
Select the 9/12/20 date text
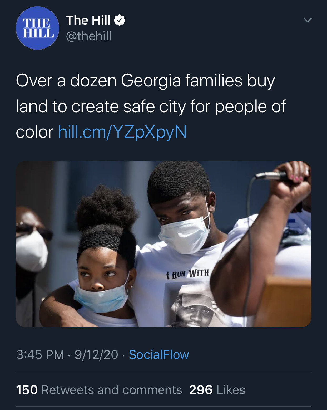(x=96, y=355)
